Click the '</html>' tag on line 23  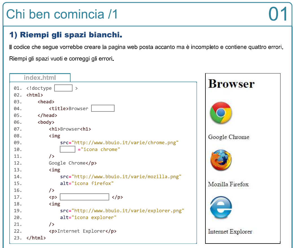point(36,238)
